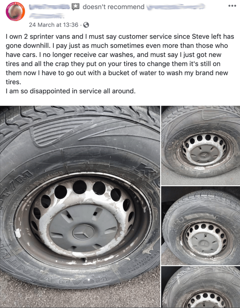This screenshot has width=240, height=308.
Task: Click the post line starting "I own 2 sprinter vans"
Action: coord(120,36)
